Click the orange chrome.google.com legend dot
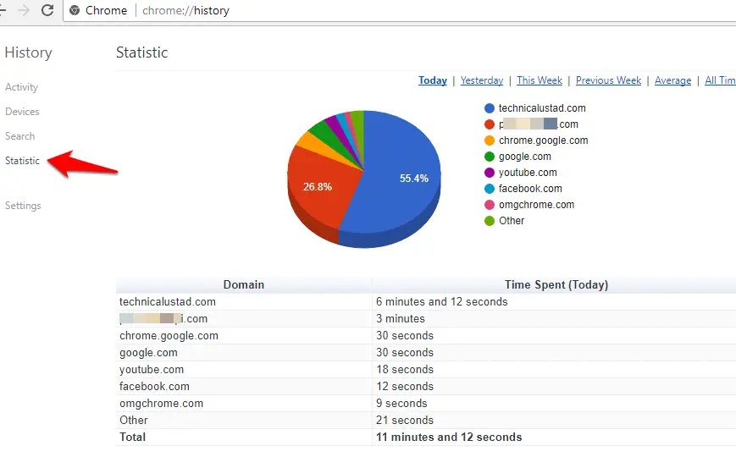The width and height of the screenshot is (736, 457). point(489,140)
